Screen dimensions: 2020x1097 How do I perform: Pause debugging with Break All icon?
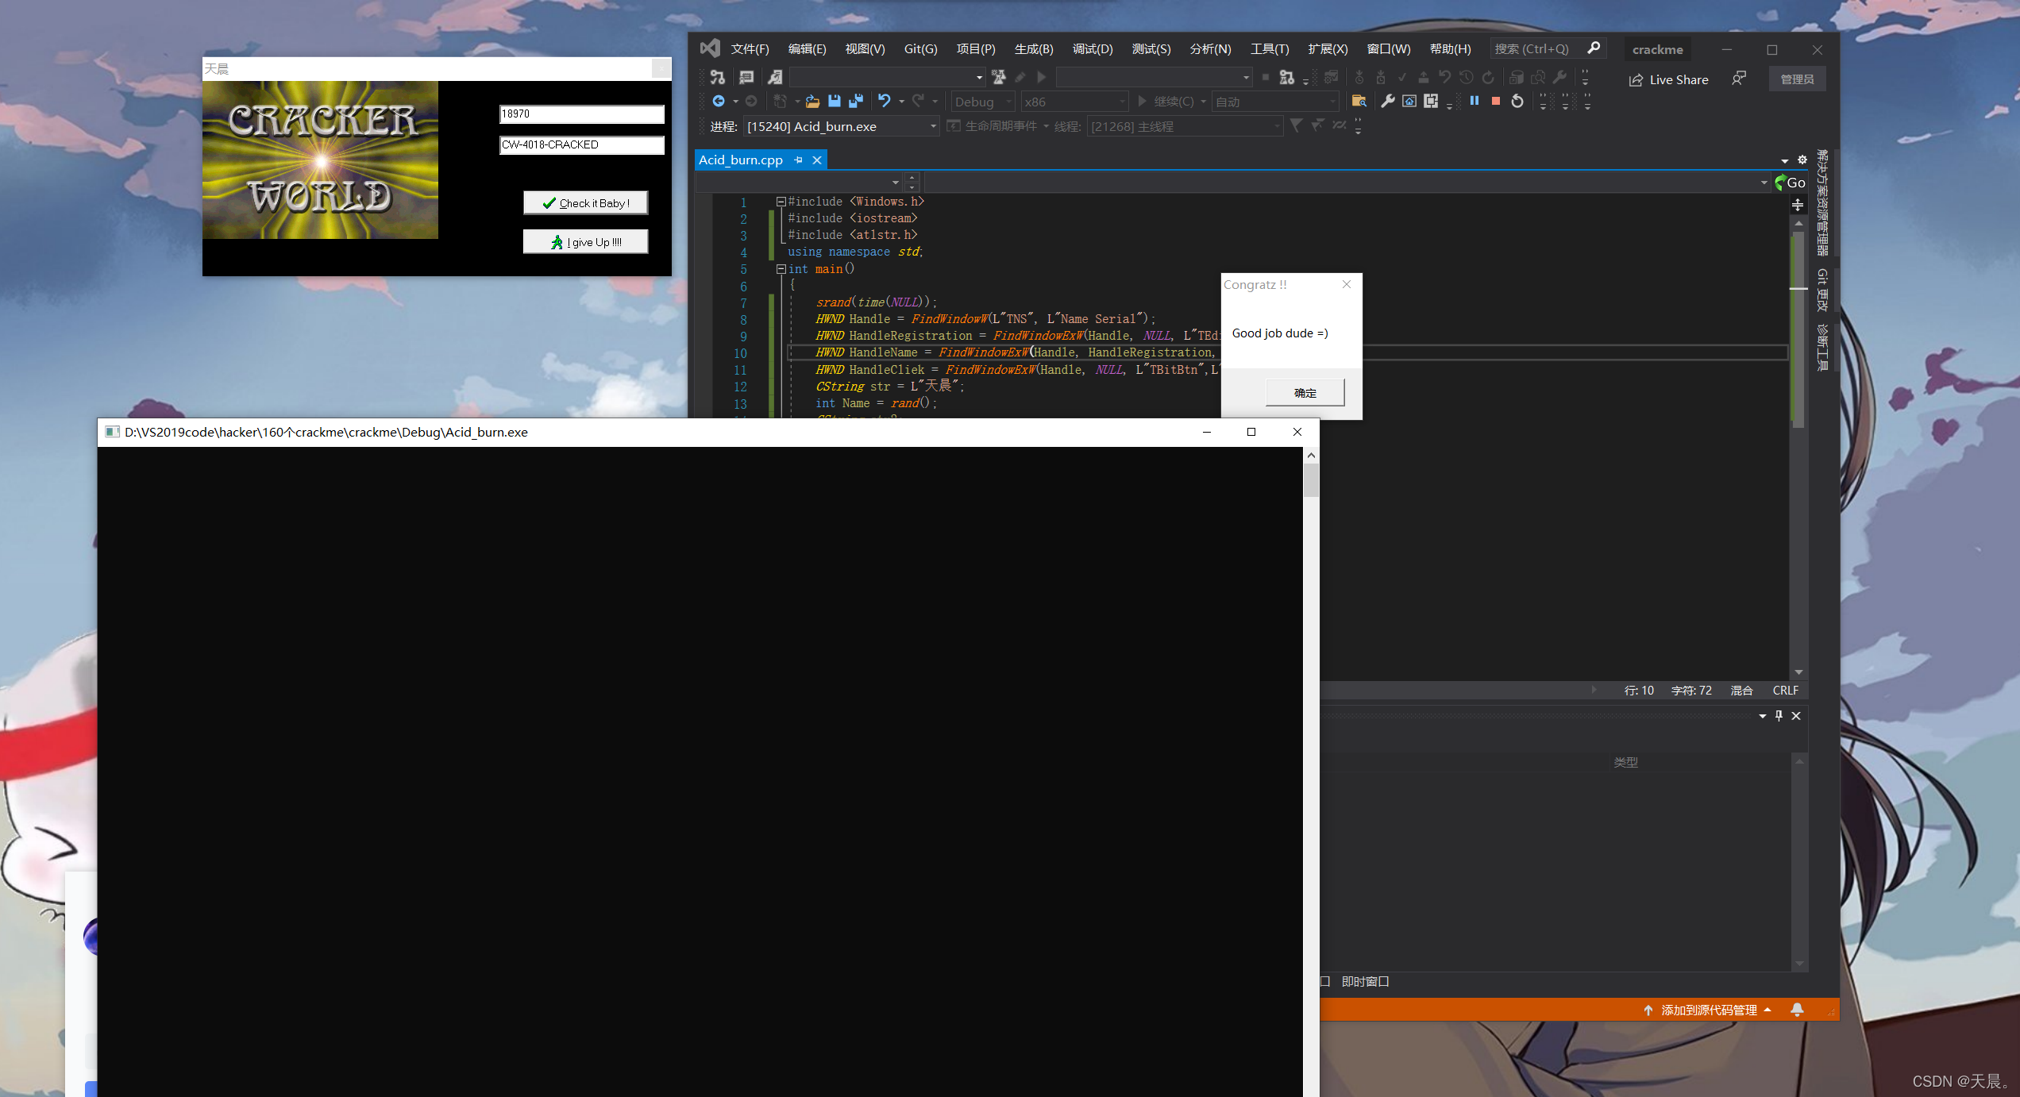(x=1475, y=101)
